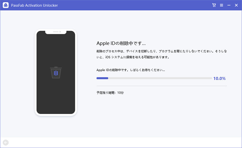
Task: Click the phone illustration
Action: coord(56,72)
